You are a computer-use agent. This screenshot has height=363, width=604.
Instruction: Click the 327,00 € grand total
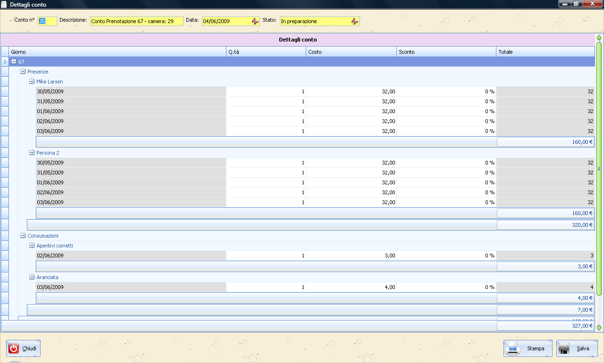pyautogui.click(x=545, y=326)
